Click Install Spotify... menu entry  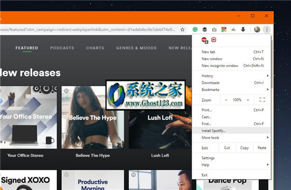(x=231, y=131)
